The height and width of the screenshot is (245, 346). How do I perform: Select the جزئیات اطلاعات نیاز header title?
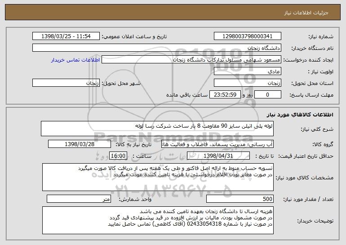click(x=306, y=13)
